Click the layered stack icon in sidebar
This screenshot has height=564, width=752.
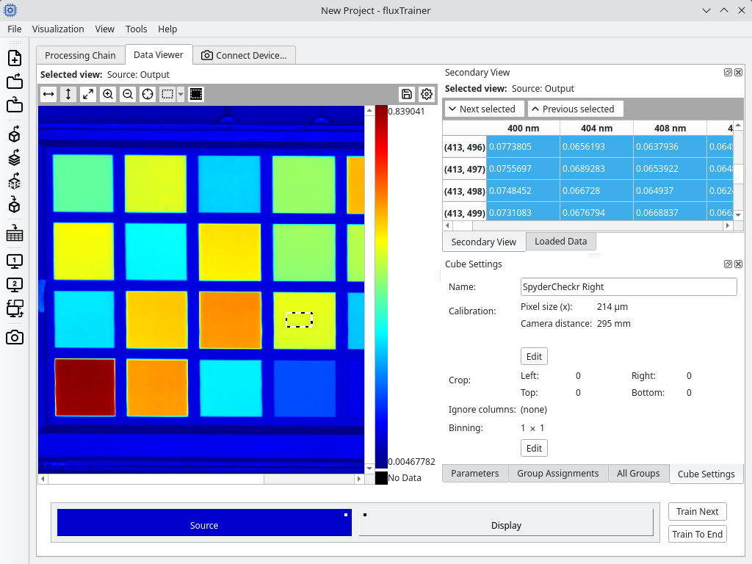15,158
